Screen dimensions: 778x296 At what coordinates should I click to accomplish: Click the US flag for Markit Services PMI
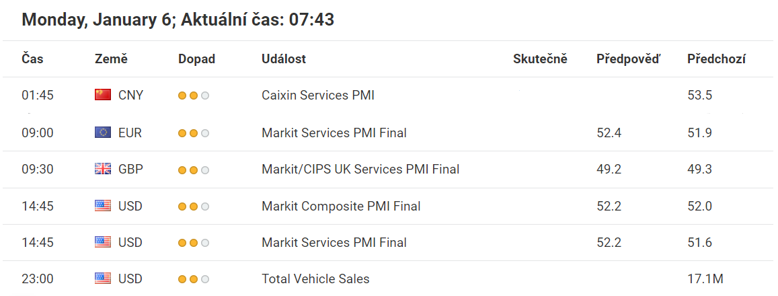pos(103,242)
